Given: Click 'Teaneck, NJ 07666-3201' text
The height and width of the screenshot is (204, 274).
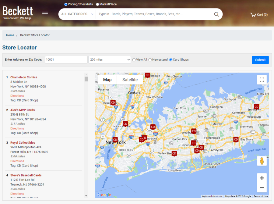Looking at the screenshot, I should click(27, 184).
